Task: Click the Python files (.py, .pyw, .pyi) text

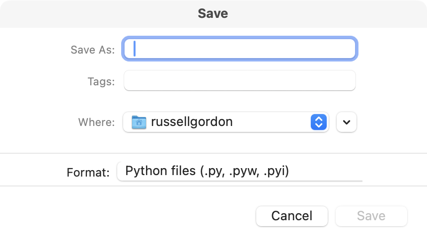Action: [x=207, y=171]
